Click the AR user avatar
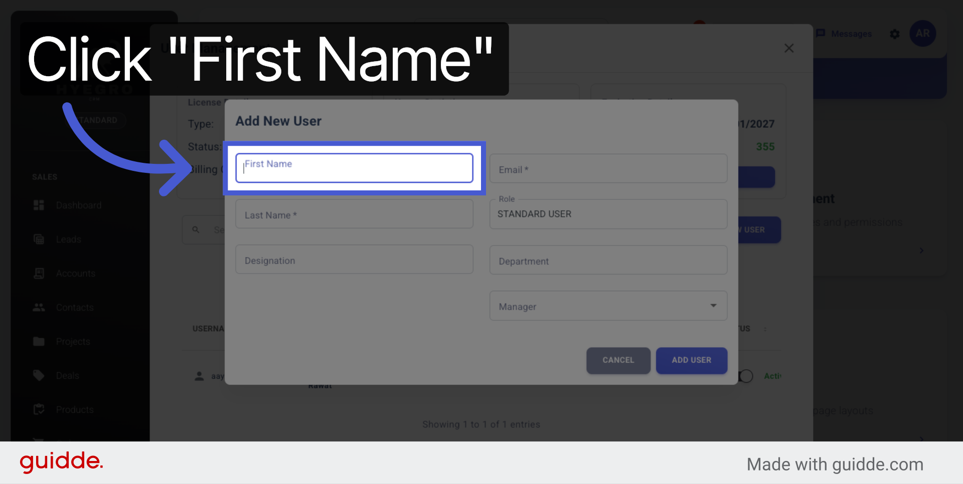The width and height of the screenshot is (963, 484). tap(923, 34)
